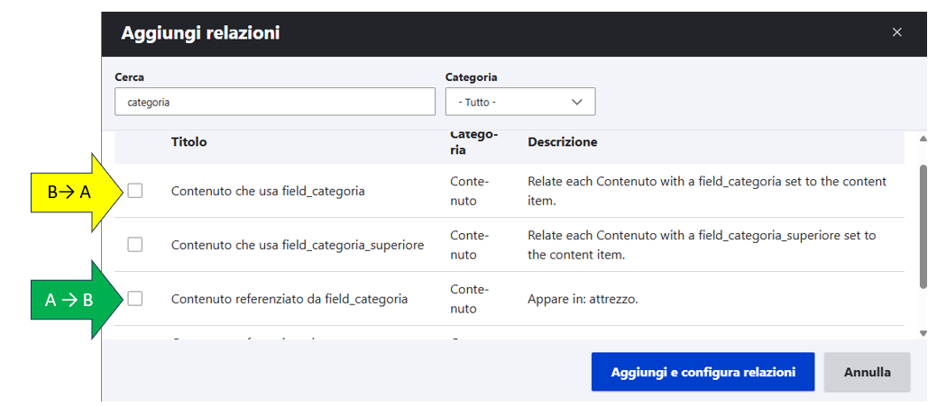
Task: Check 'Contenuto che usa field_categoria' checkbox
Action: click(135, 190)
